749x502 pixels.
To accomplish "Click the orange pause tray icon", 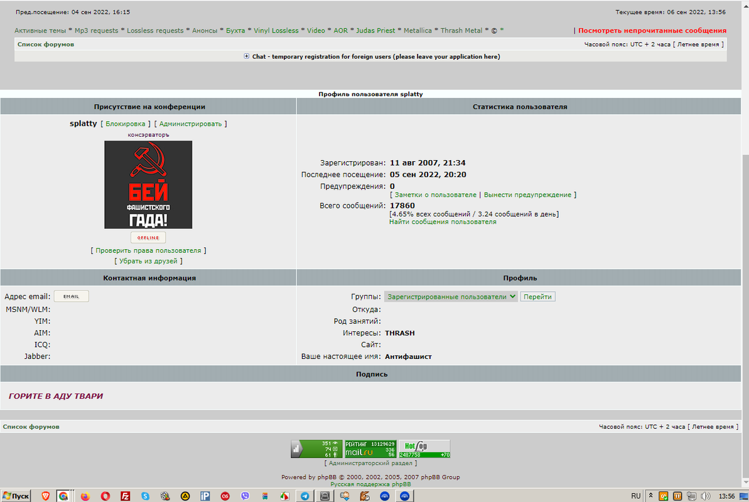I will click(x=677, y=496).
